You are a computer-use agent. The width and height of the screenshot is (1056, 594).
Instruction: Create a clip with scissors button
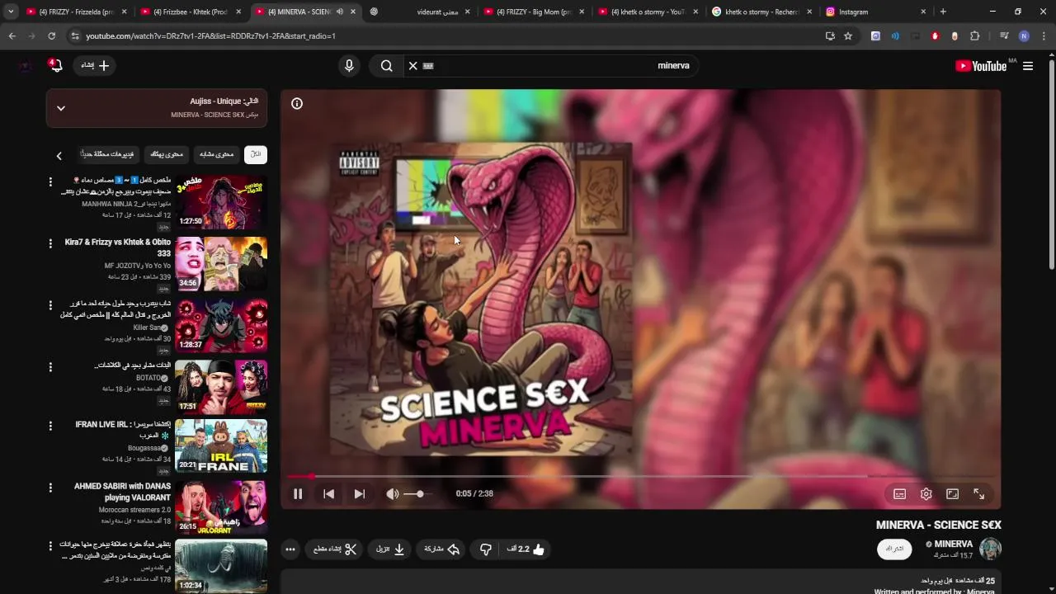point(335,549)
